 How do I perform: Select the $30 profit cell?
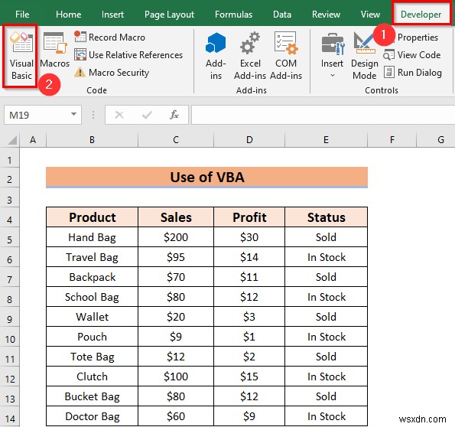[x=249, y=237]
